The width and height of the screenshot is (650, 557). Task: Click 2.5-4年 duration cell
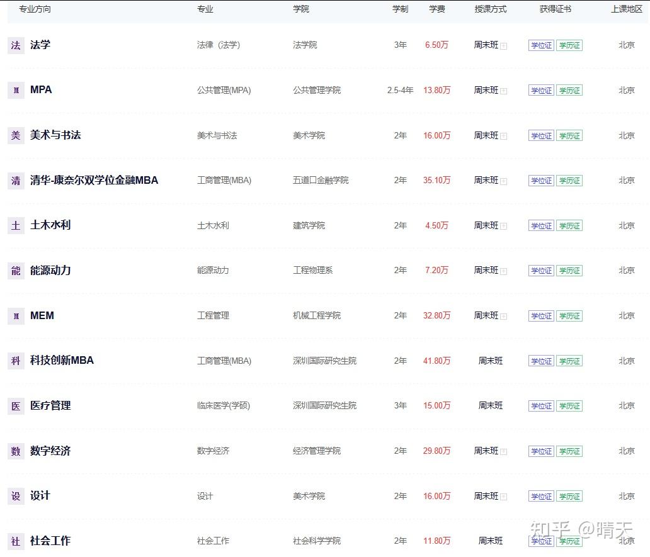(x=400, y=90)
